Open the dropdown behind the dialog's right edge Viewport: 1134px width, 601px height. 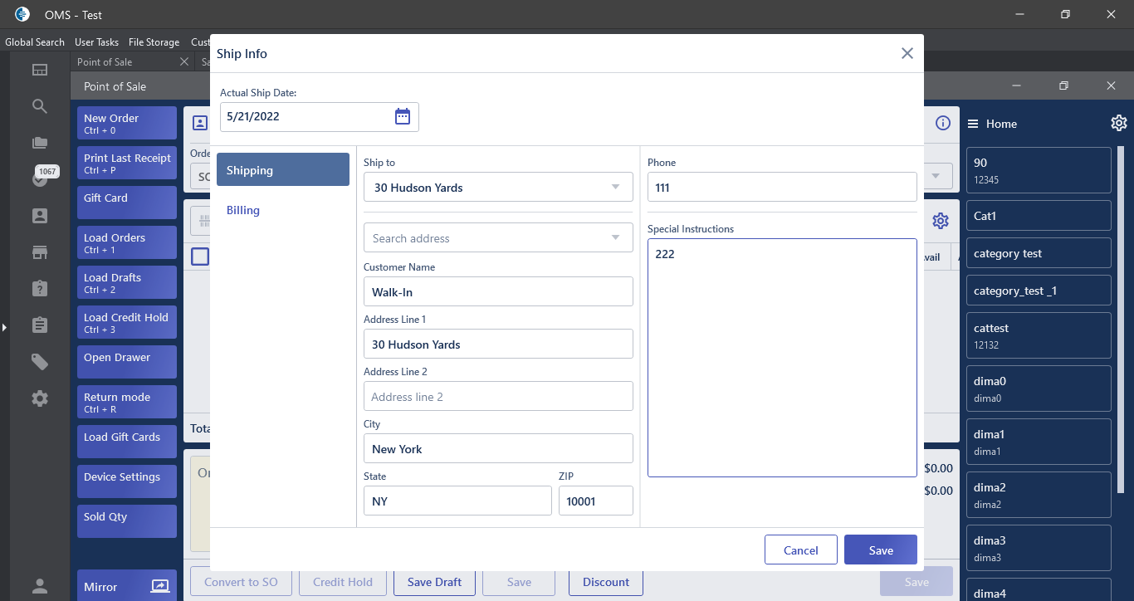pos(937,176)
